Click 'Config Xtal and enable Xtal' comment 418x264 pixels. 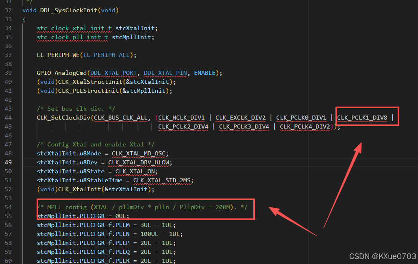96,144
